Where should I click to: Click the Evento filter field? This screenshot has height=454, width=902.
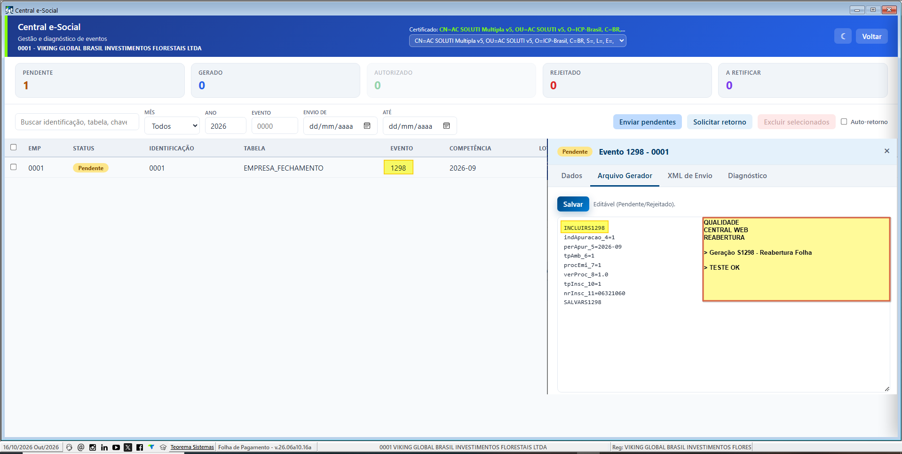click(x=275, y=126)
